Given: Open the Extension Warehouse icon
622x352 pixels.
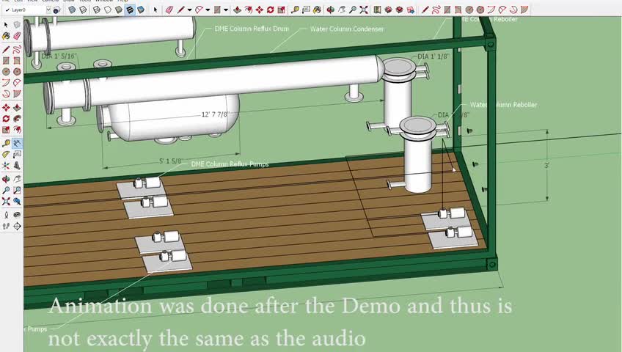Looking at the screenshot, I should pyautogui.click(x=400, y=10).
